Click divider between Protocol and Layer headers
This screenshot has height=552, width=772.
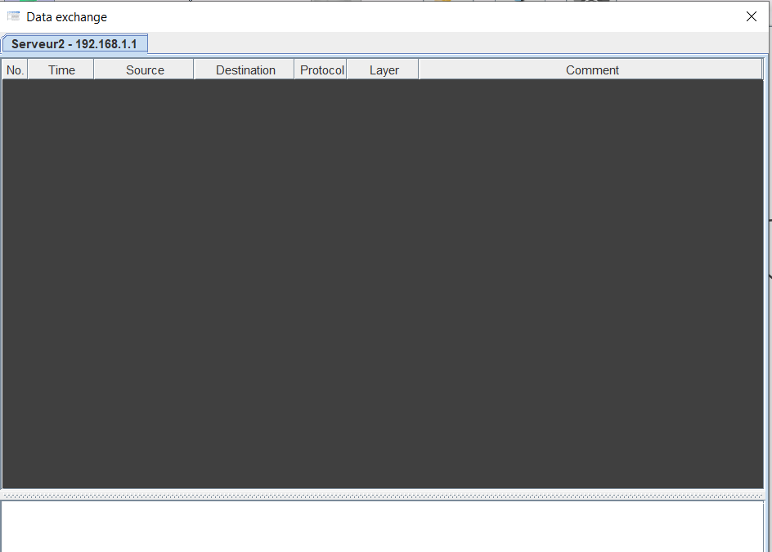347,70
